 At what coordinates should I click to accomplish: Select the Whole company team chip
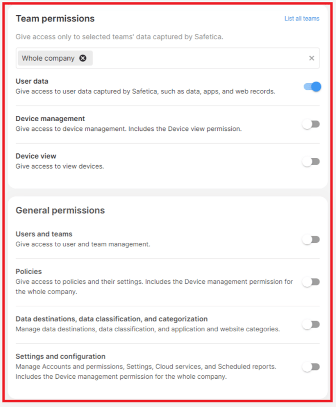[46, 58]
